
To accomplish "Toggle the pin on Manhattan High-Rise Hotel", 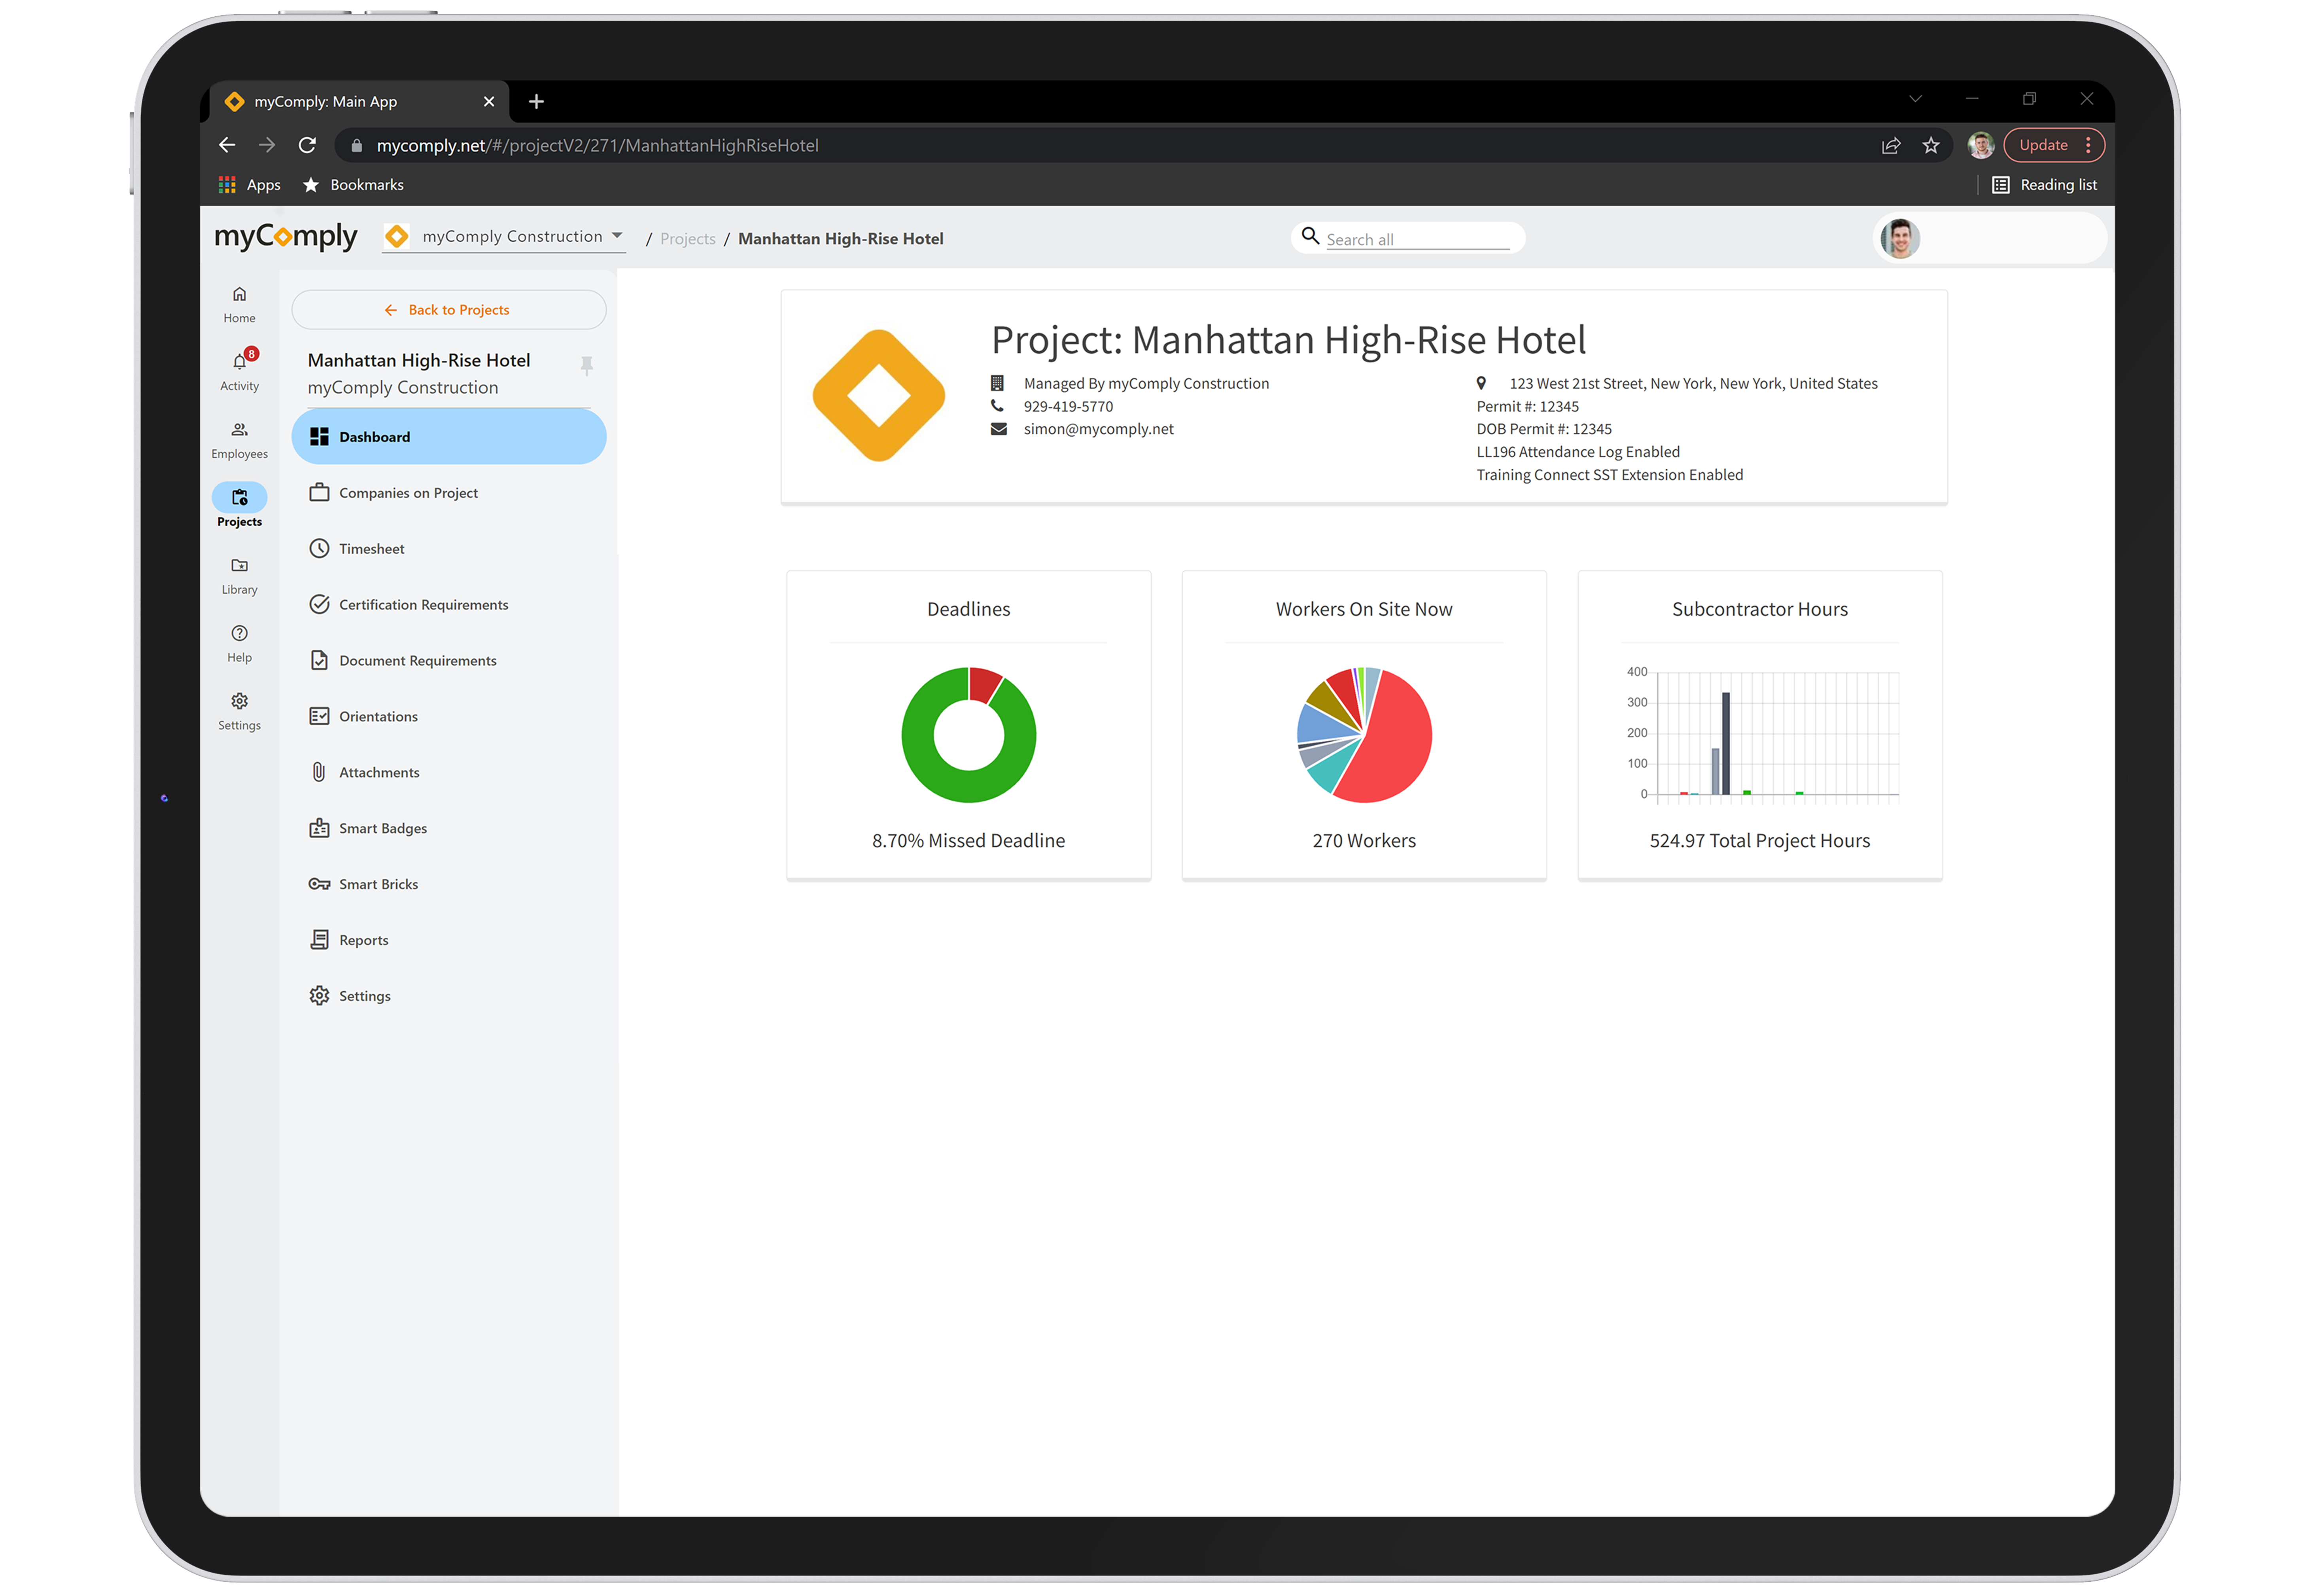I will pyautogui.click(x=587, y=365).
